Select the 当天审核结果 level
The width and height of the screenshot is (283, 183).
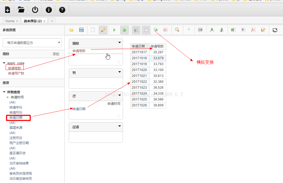click(19, 163)
